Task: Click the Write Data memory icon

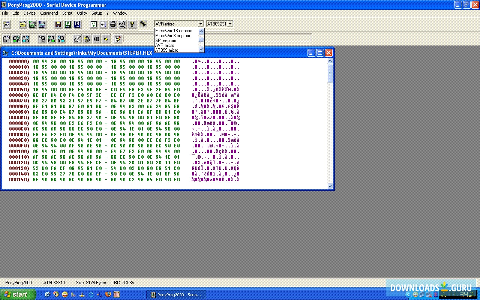Action: (x=61, y=39)
